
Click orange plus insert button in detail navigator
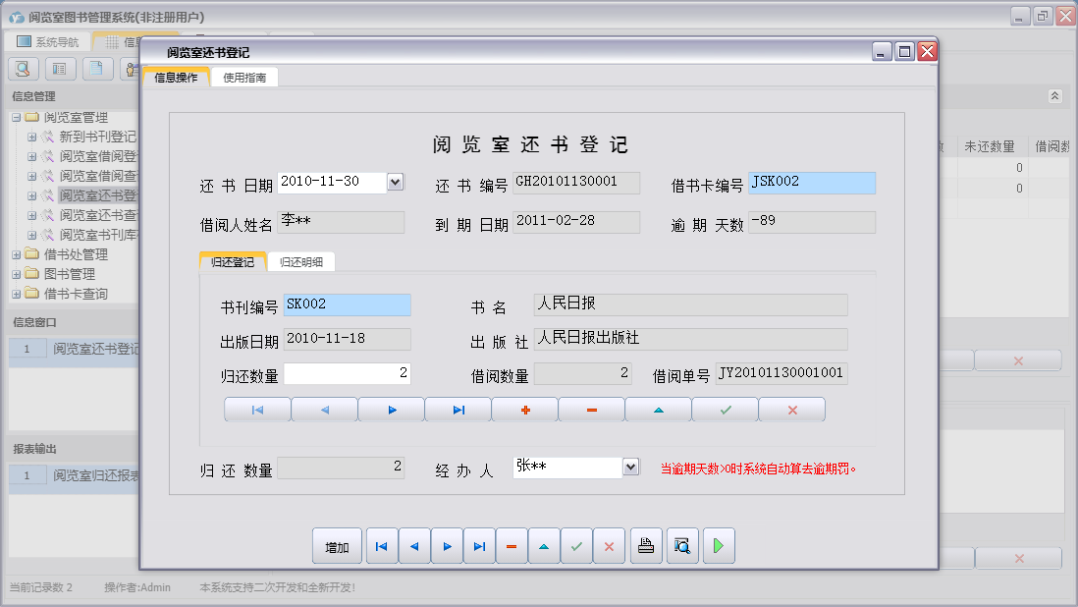click(525, 410)
